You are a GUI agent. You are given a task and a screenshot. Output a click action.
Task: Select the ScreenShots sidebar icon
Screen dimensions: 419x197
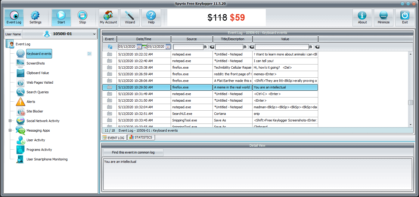20,63
